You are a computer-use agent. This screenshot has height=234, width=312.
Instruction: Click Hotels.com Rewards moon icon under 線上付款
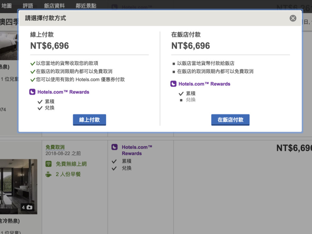tap(32, 92)
